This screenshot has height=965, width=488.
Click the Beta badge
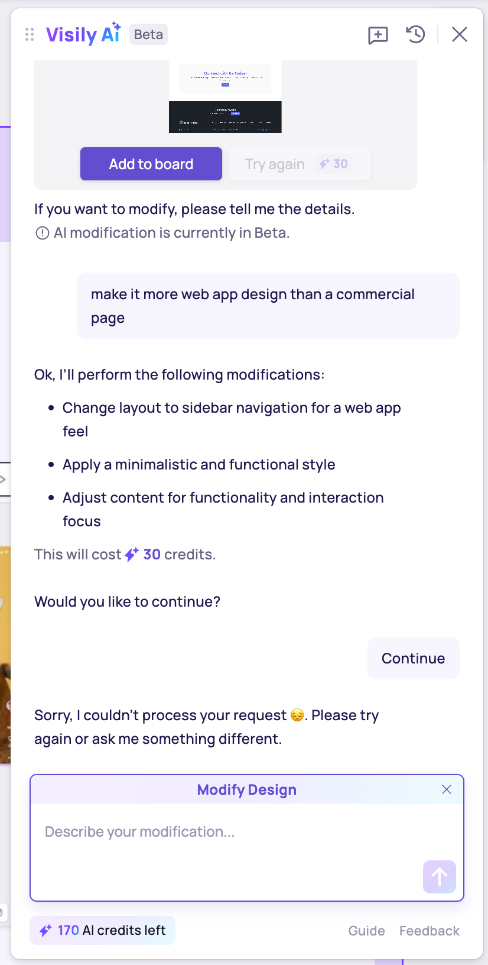[x=148, y=34]
